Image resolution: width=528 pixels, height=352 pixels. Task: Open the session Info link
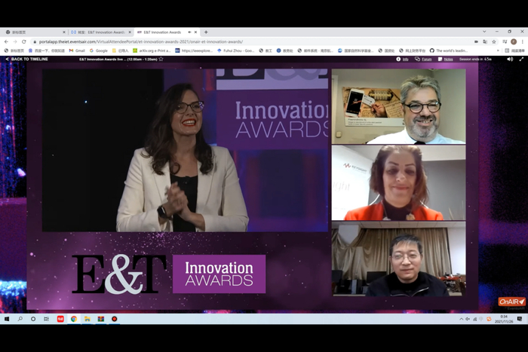point(402,59)
